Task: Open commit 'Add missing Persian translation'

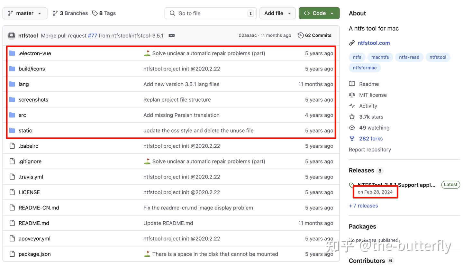Action: tap(181, 115)
